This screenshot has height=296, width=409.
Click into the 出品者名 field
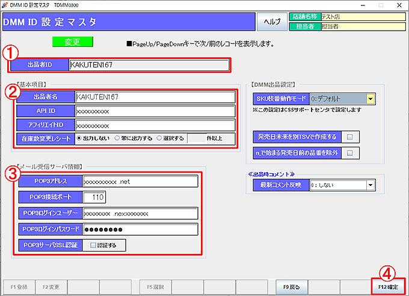click(x=155, y=97)
